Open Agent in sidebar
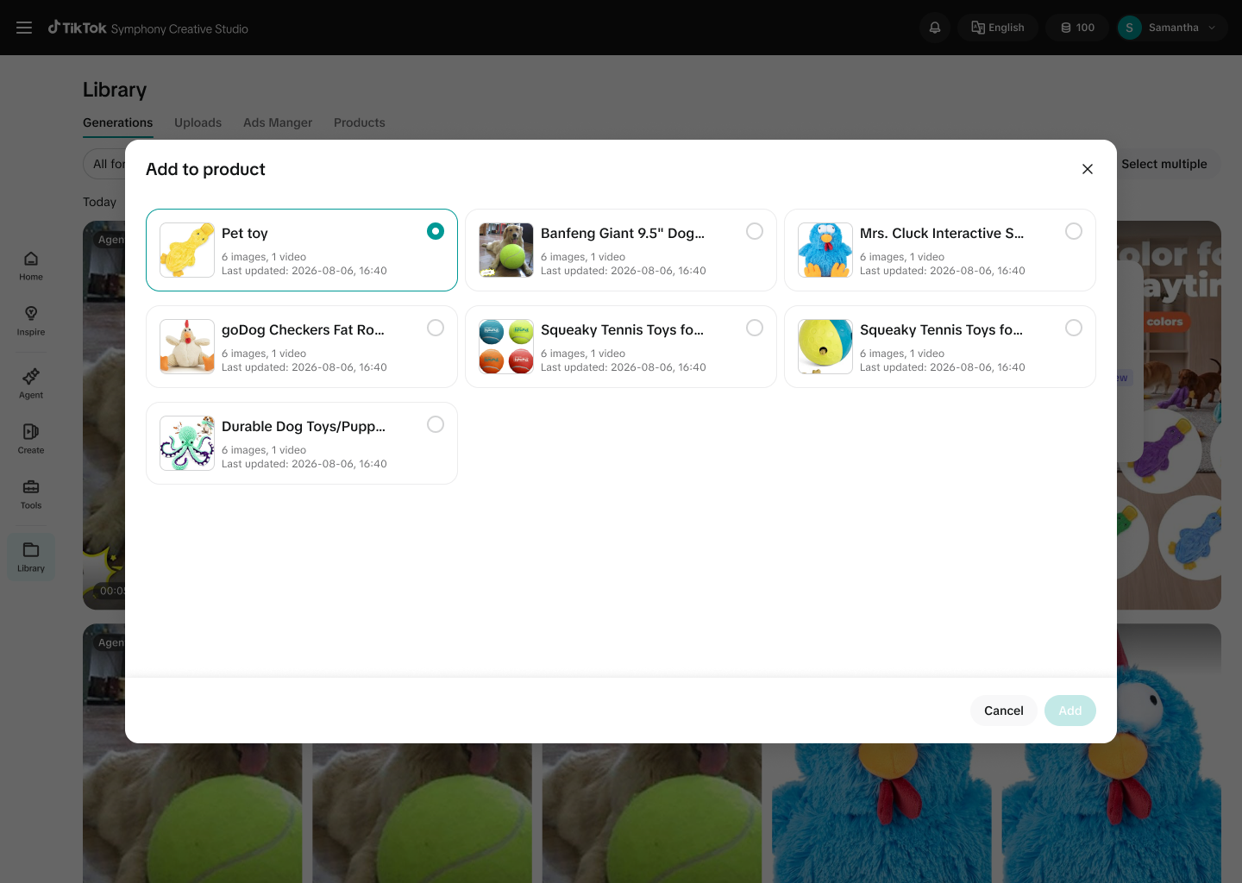The width and height of the screenshot is (1242, 883). 31,385
